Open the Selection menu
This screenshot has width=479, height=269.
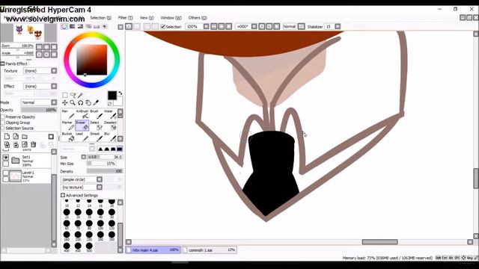[100, 18]
